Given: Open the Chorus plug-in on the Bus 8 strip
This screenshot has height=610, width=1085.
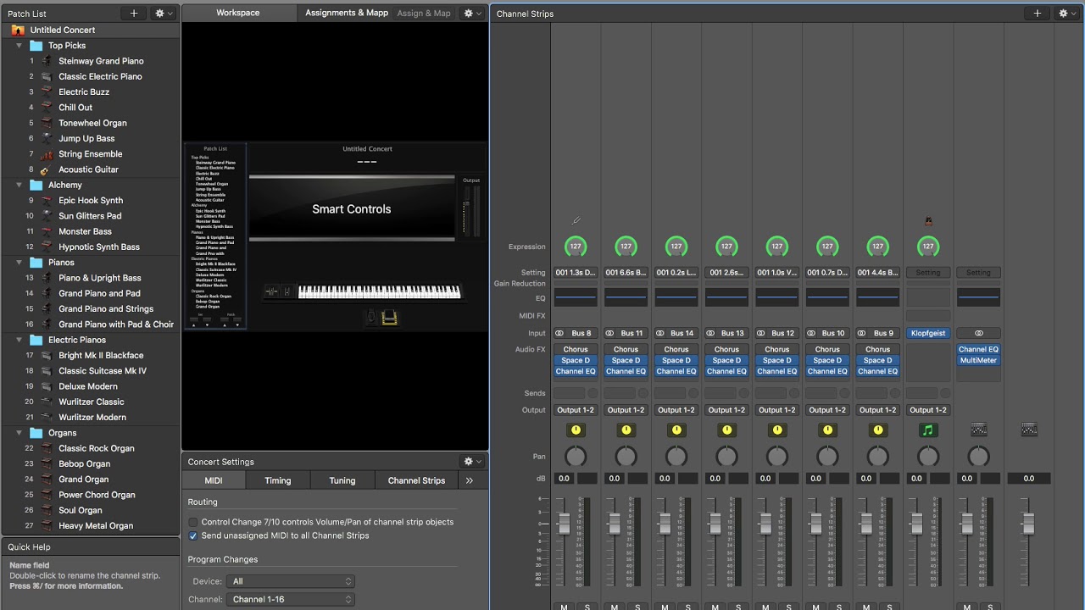Looking at the screenshot, I should tap(576, 349).
